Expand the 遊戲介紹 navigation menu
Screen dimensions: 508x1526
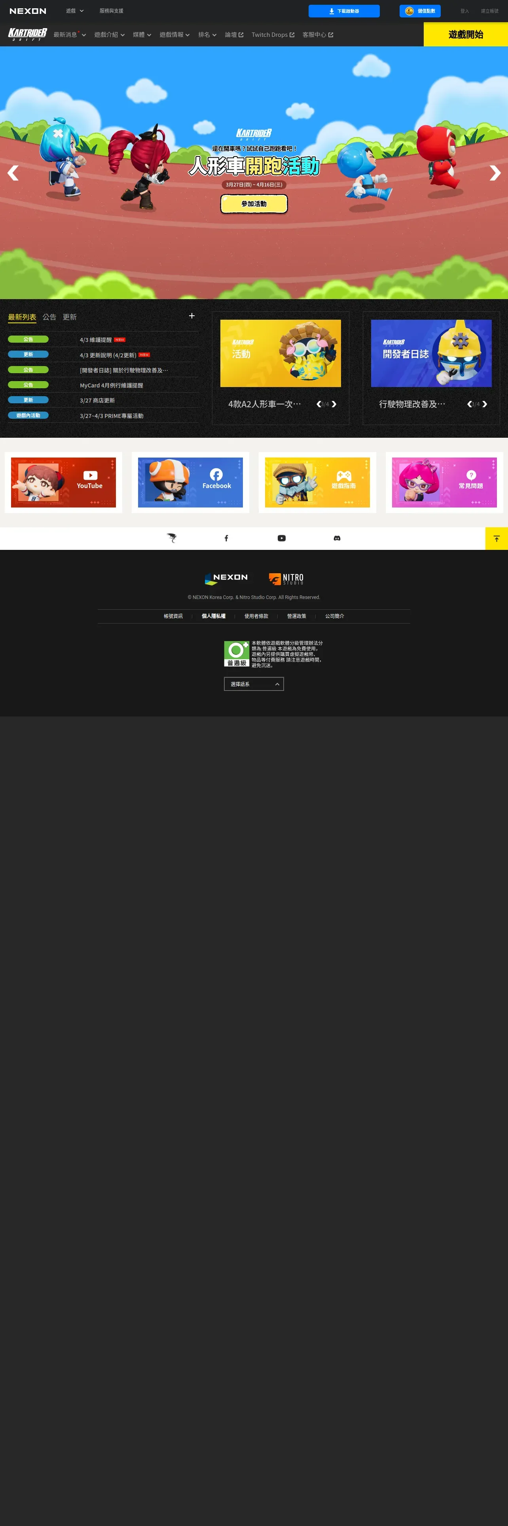click(x=110, y=35)
